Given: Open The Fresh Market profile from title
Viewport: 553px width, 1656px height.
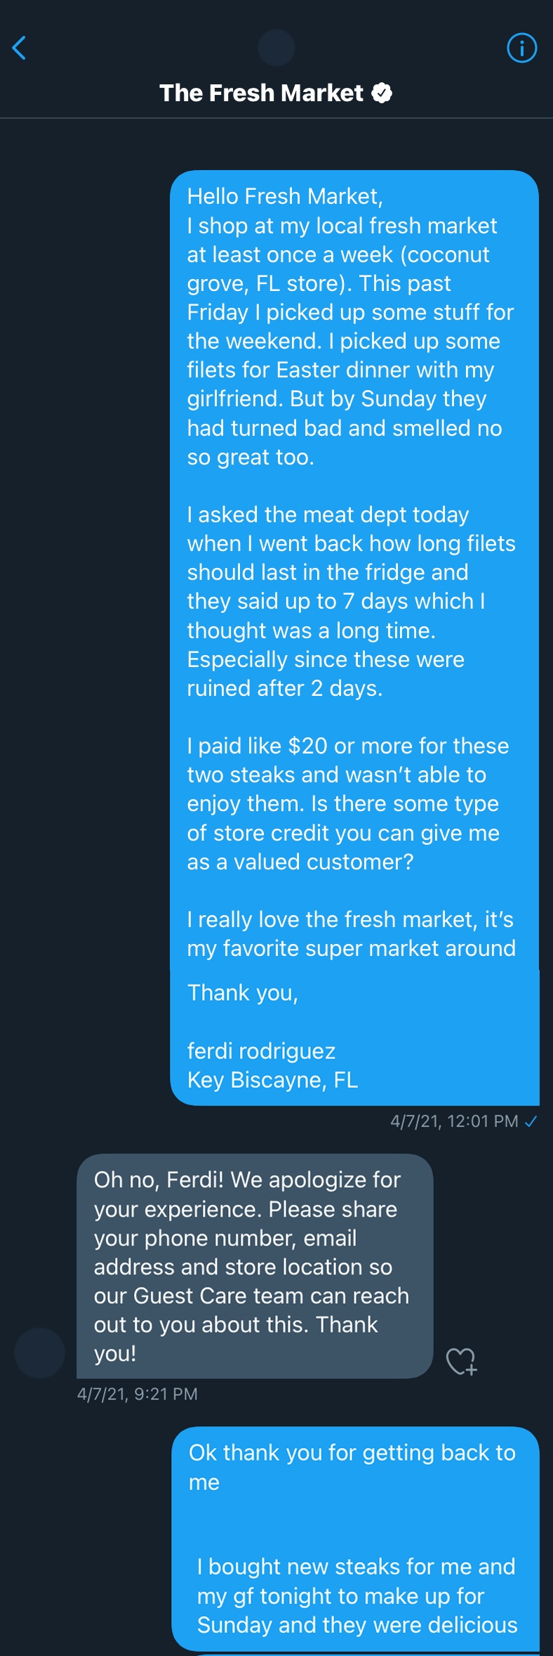Looking at the screenshot, I should [261, 93].
